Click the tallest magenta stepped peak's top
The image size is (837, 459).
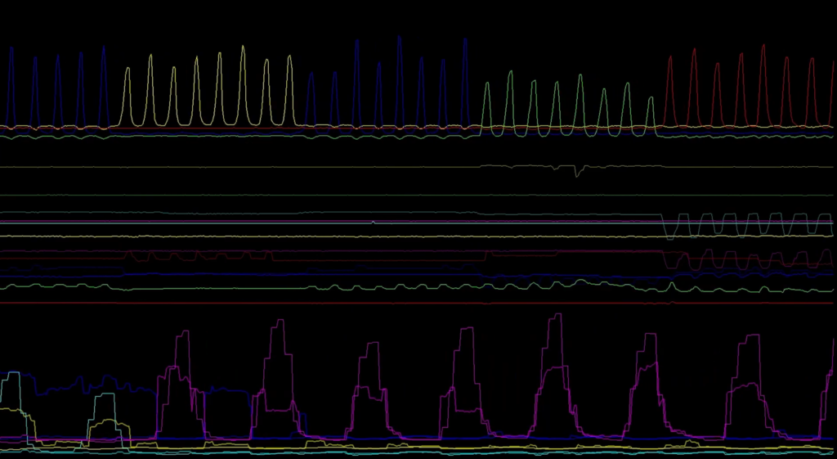tap(557, 315)
